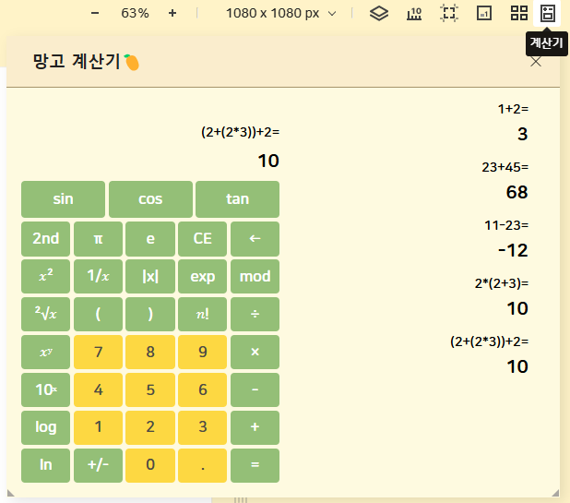Click the equals button
The height and width of the screenshot is (503, 570).
(255, 465)
